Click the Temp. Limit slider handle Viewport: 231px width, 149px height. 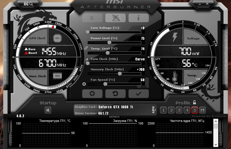(108, 53)
